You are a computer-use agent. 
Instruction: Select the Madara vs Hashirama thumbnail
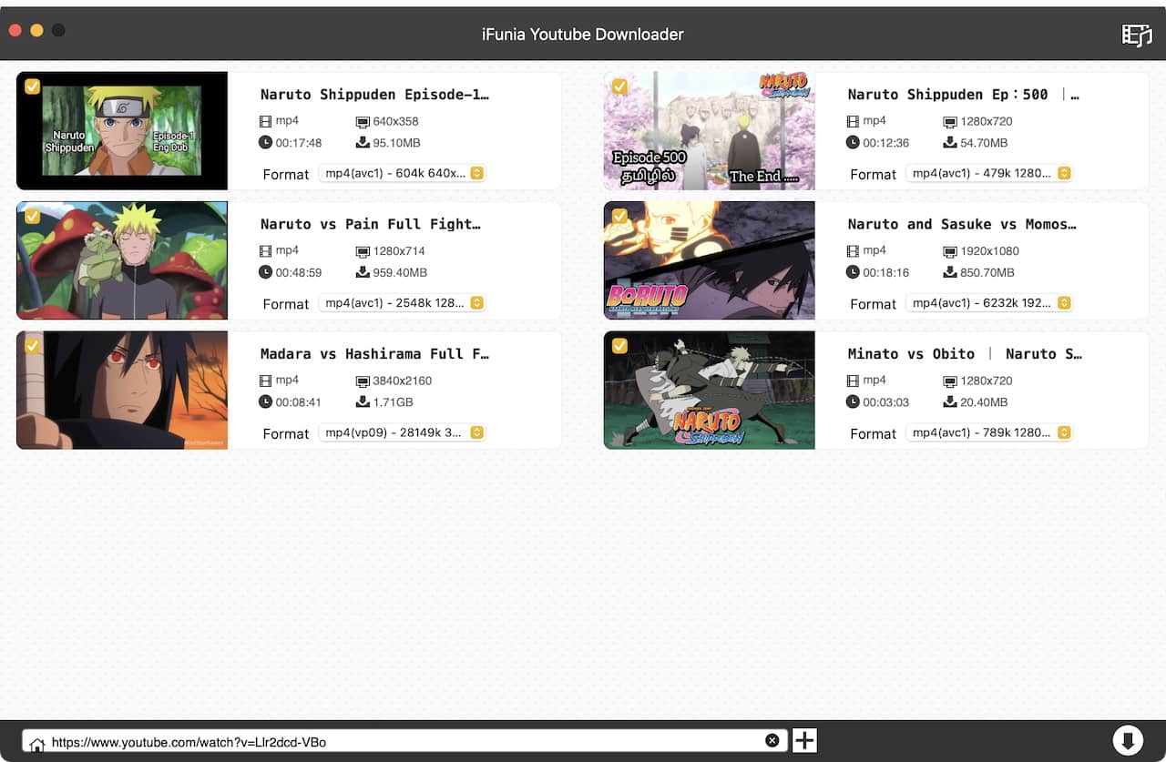tap(122, 391)
